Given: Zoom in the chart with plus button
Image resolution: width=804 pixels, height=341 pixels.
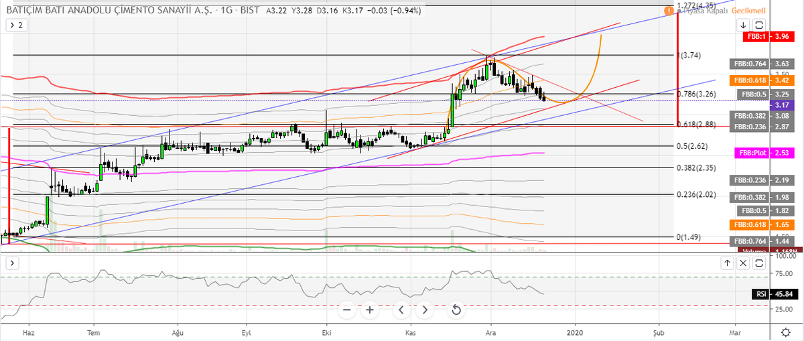Looking at the screenshot, I should (369, 310).
